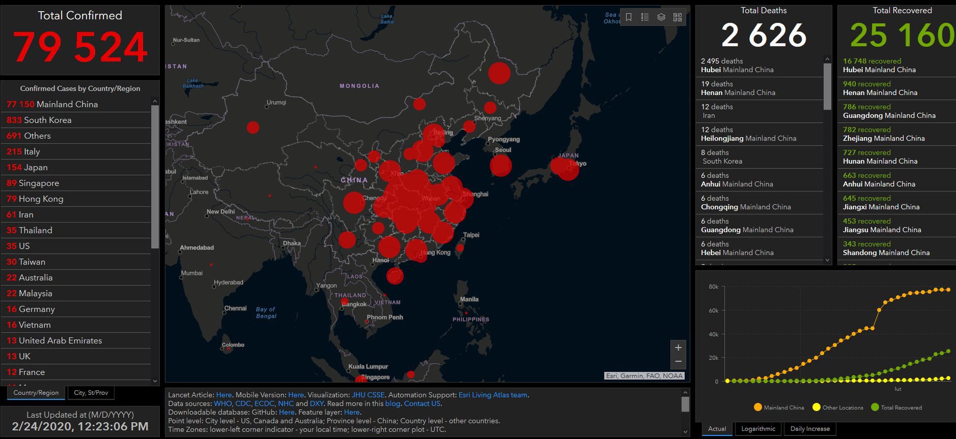Image resolution: width=956 pixels, height=439 pixels.
Task: Open the ECDC data source link
Action: coord(265,403)
